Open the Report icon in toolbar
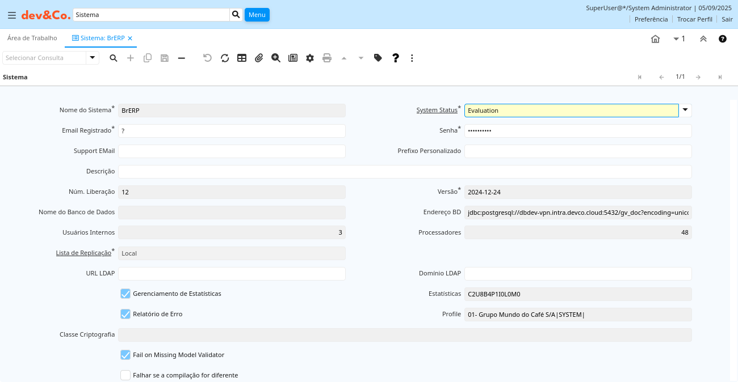 click(293, 58)
